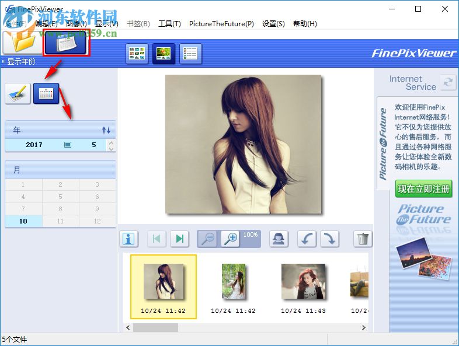Click the thumbnail scroll left arrow

coord(128,327)
